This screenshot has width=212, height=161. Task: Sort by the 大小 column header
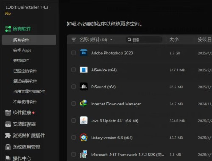(x=174, y=40)
